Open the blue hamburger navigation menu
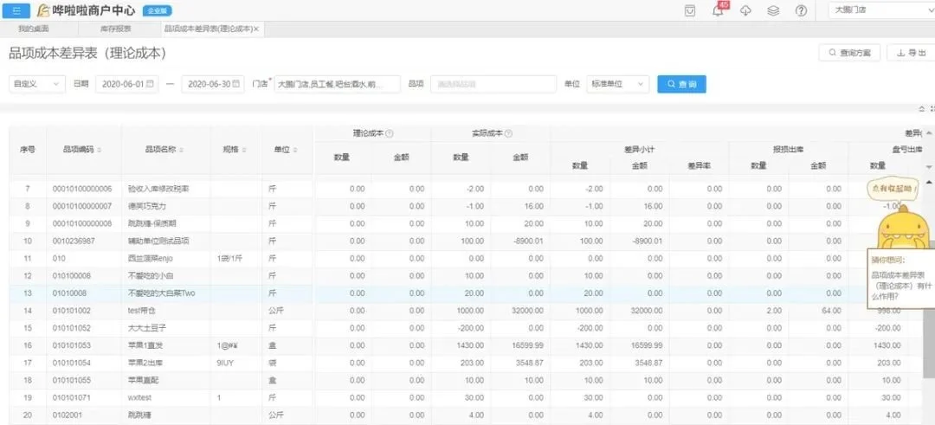 pos(16,10)
